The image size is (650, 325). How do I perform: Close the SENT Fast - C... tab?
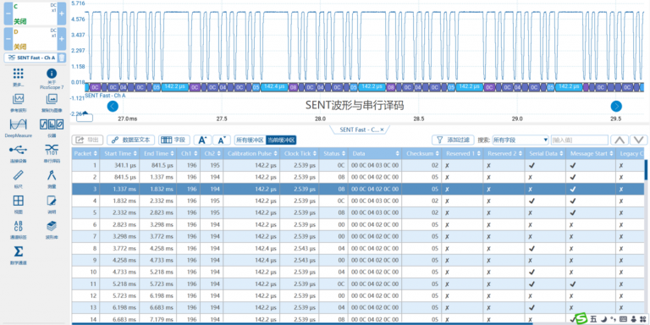[x=383, y=129]
